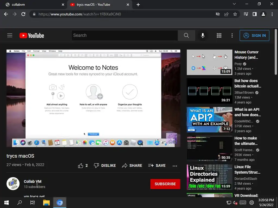The image size is (278, 208).
Task: Open Linux Directories Explained thumbnail
Action: pos(209,177)
